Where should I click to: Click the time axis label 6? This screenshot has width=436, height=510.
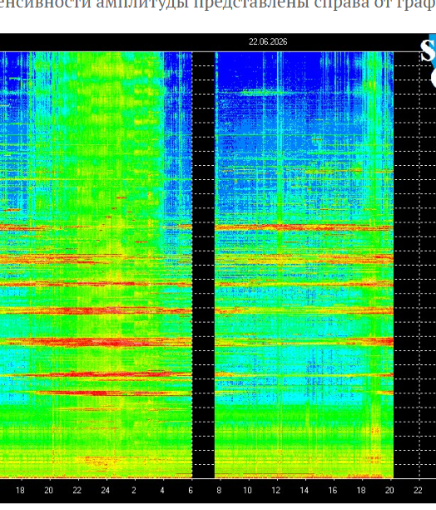191,490
